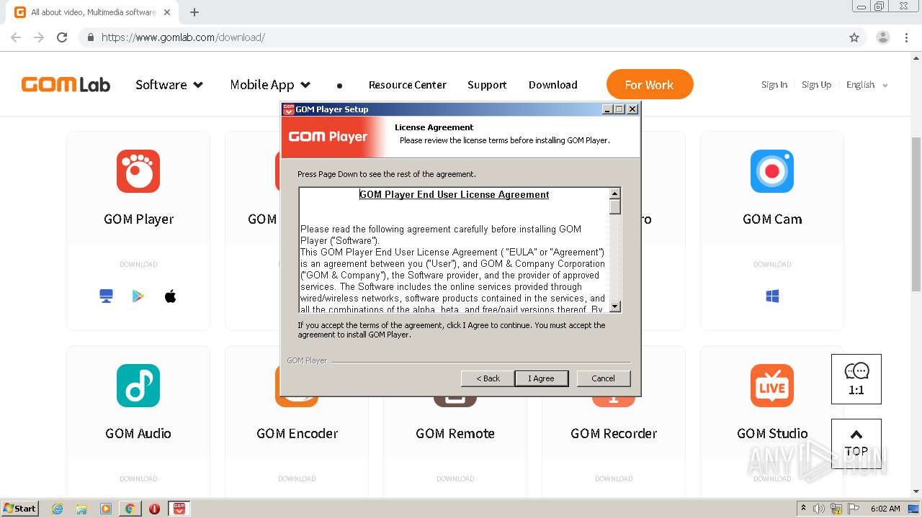Click the GOM Studio Live icon
The width and height of the screenshot is (922, 518).
772,386
